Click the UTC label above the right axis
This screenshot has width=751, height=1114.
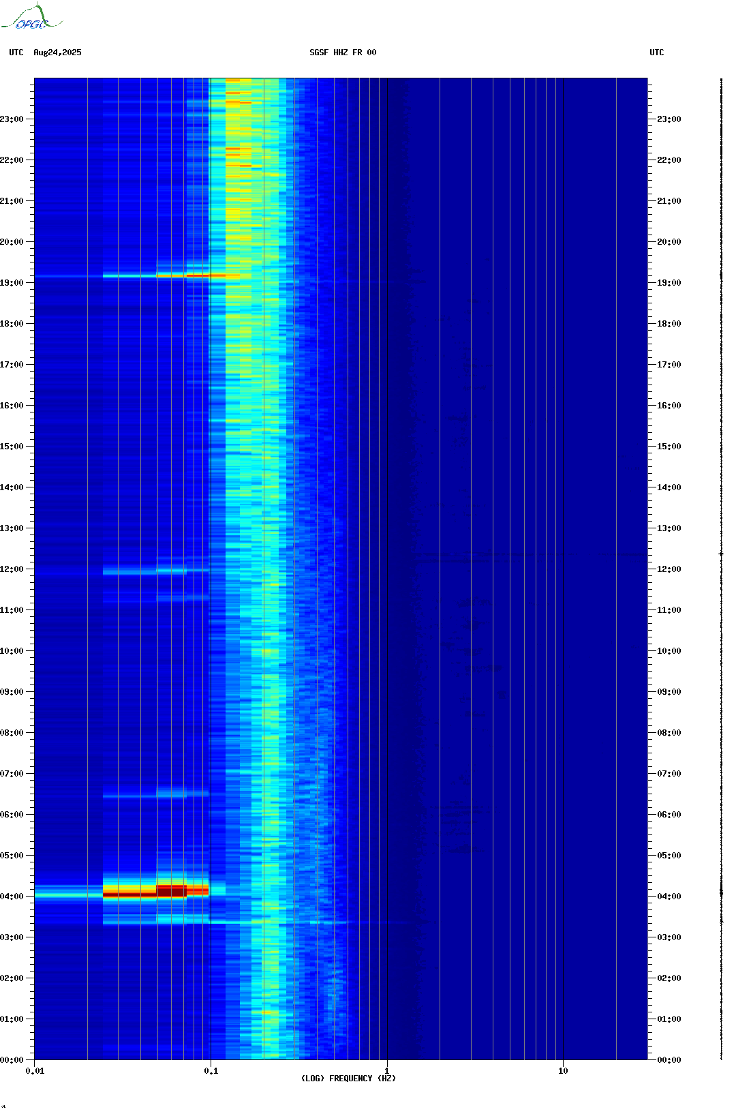tap(657, 52)
